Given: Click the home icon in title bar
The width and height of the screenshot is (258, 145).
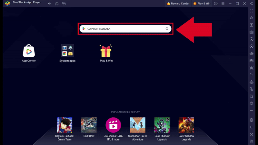Looking at the screenshot, I should coord(57,4).
